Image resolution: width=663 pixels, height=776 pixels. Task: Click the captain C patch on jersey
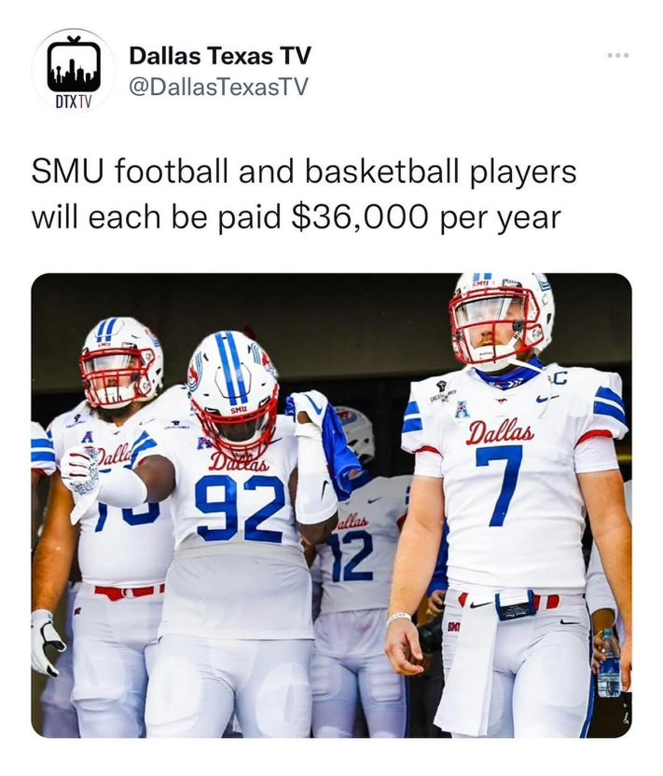pyautogui.click(x=559, y=378)
